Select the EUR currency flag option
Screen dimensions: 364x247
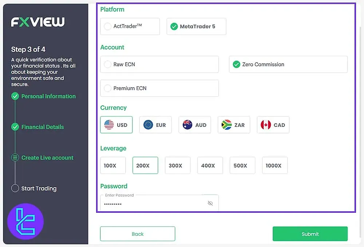click(x=155, y=125)
